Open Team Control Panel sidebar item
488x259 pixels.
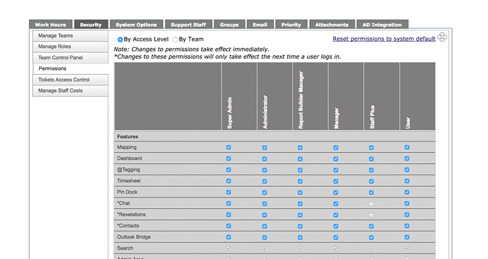click(70, 58)
